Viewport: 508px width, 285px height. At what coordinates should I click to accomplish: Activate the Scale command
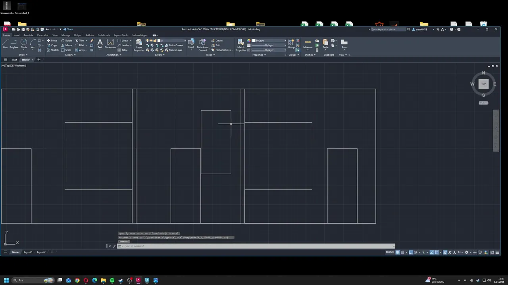[66, 50]
